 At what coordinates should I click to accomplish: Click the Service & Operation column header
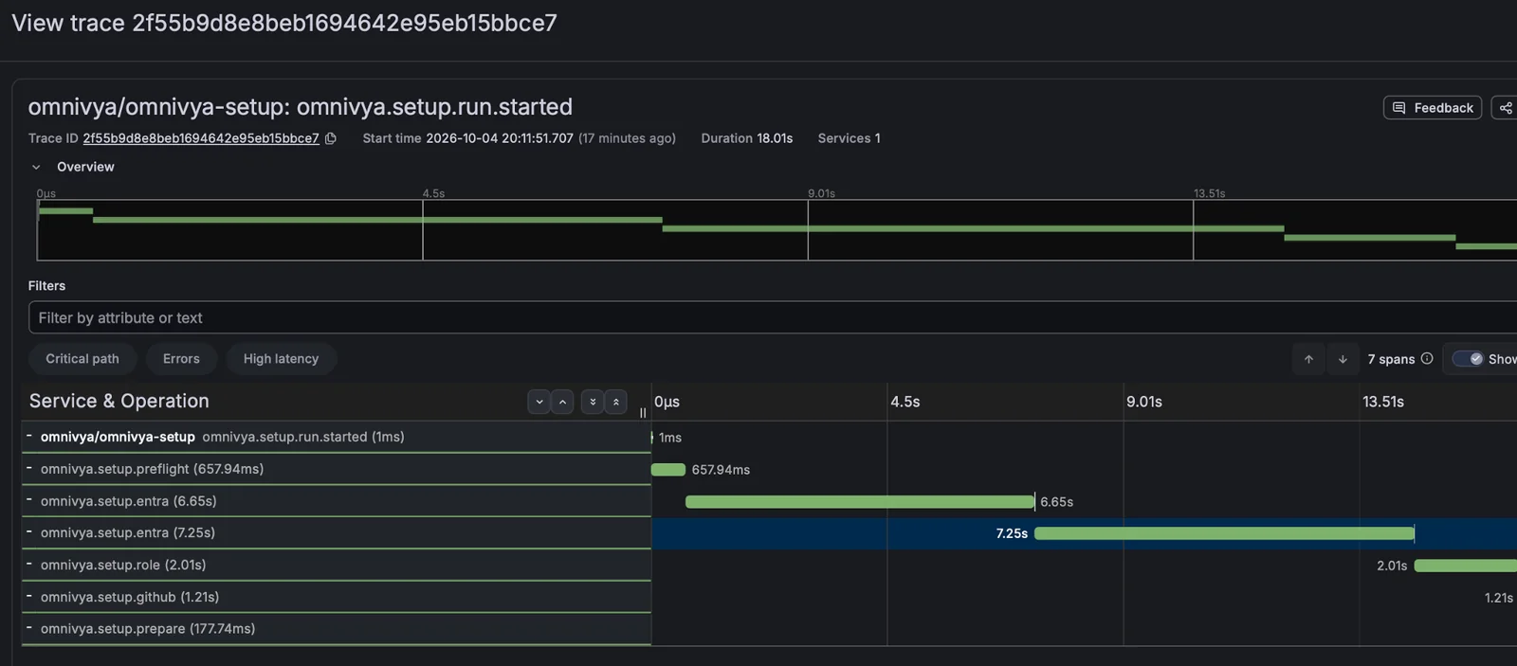(119, 401)
